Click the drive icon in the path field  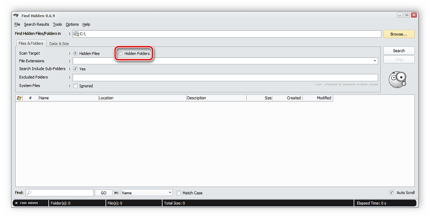76,34
